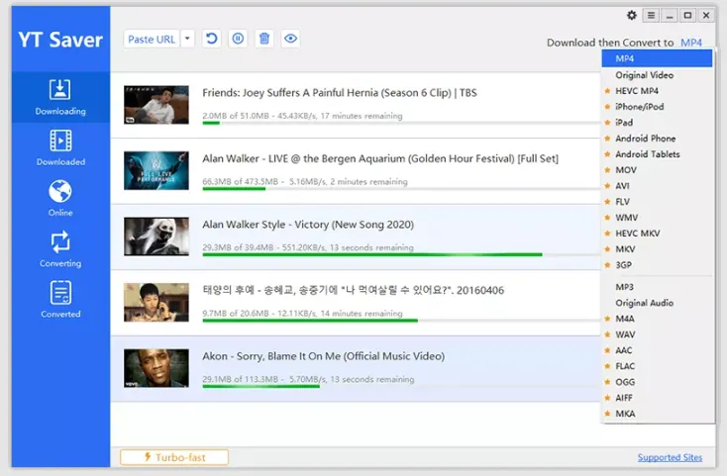
Task: Go to the Converting section
Action: click(60, 249)
